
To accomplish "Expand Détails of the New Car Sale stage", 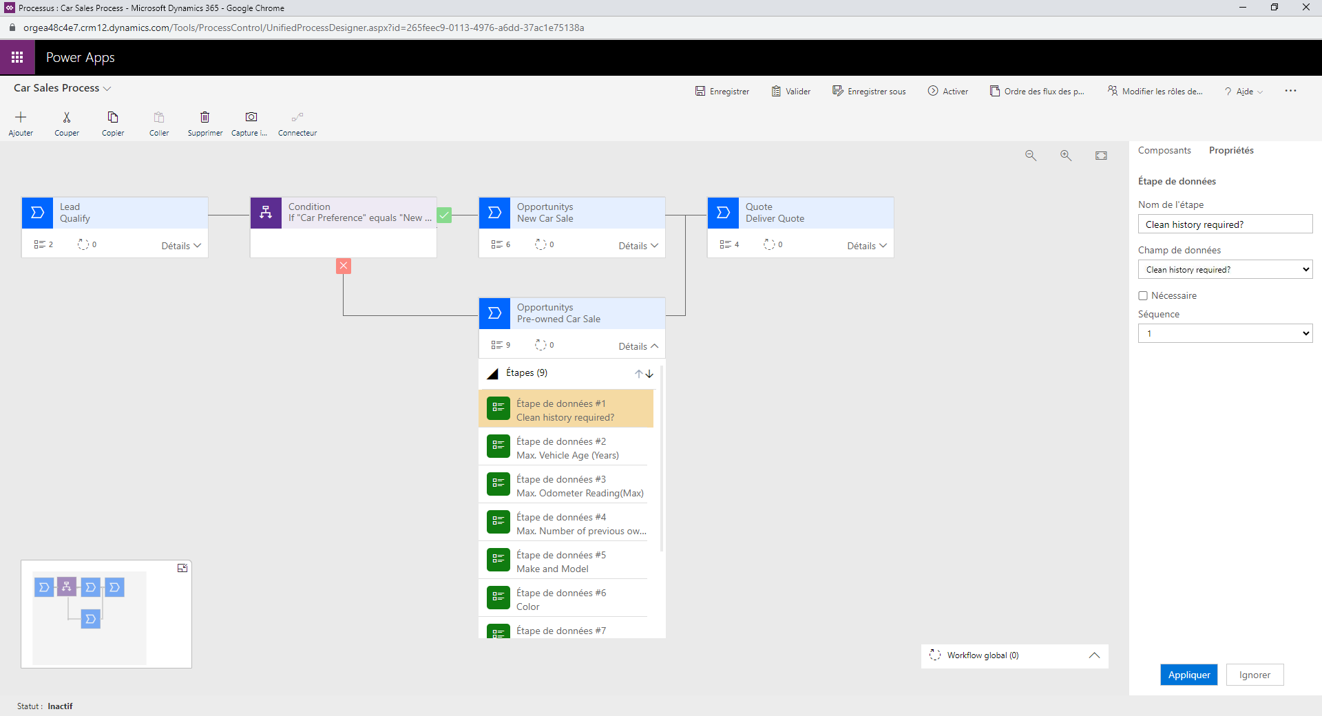I will [638, 246].
